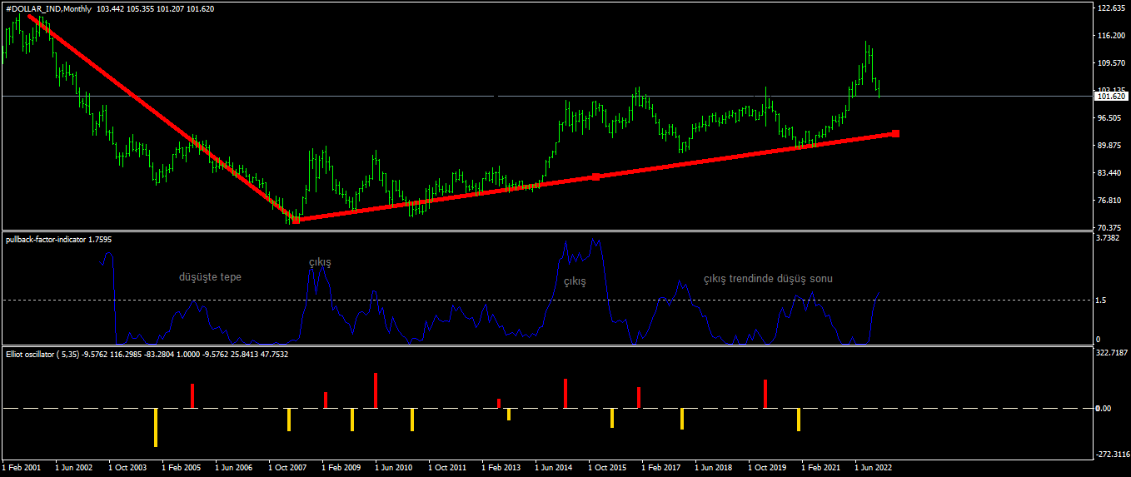Click the '1 Feb 2009' date label
Screen dimensions: 1131x477
[341, 468]
